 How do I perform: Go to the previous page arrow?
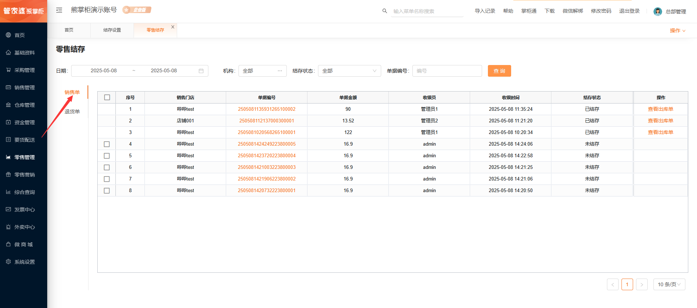click(613, 284)
